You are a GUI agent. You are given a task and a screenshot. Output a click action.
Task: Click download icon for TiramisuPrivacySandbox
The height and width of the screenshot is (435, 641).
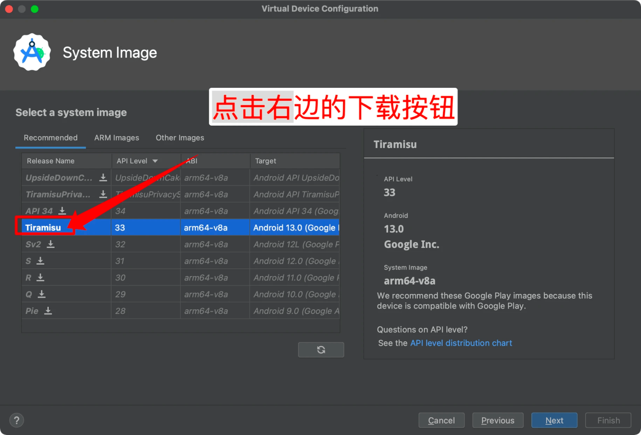(x=103, y=194)
